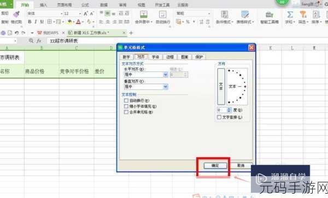Screen dimensions: 328x198
Task: Click the degrees (度) spinner arrows
Action: coord(229,110)
